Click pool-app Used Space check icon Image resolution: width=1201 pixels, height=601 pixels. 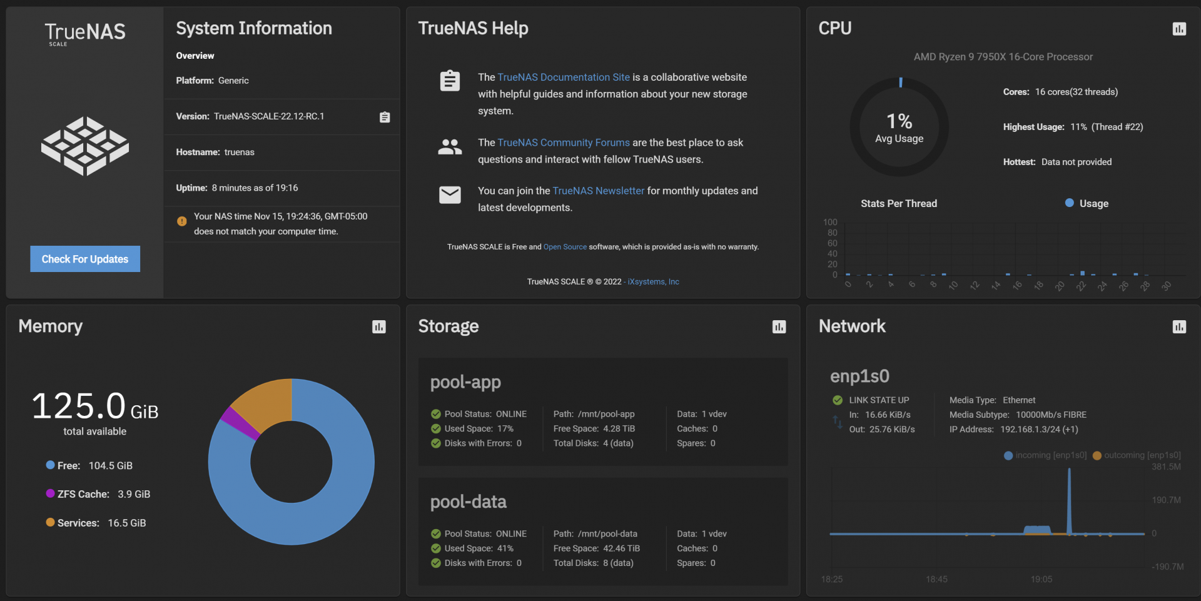(436, 428)
